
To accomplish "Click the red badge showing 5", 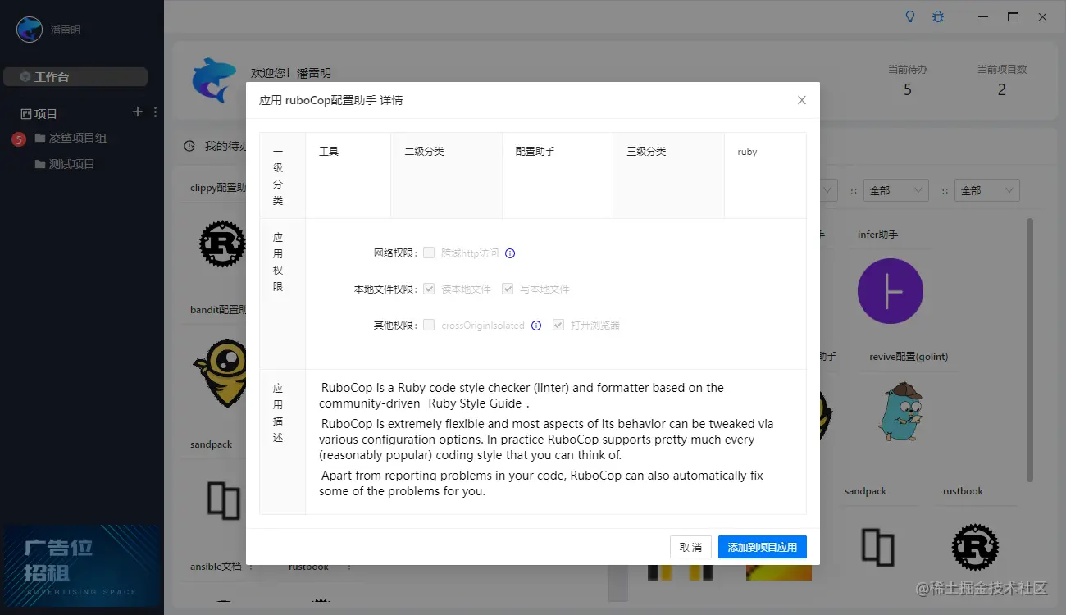I will coord(18,139).
